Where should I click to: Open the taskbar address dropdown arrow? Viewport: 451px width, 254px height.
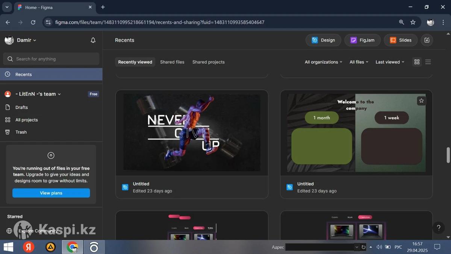(x=357, y=247)
